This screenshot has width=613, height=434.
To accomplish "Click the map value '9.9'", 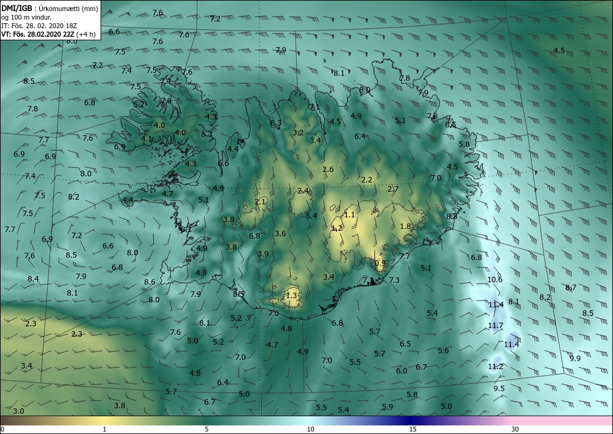I will (x=575, y=358).
